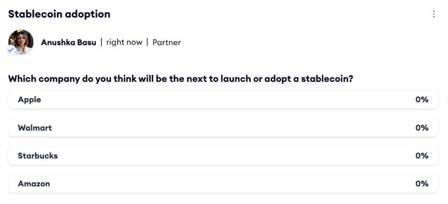Select the 'Apple' label text

(x=29, y=100)
